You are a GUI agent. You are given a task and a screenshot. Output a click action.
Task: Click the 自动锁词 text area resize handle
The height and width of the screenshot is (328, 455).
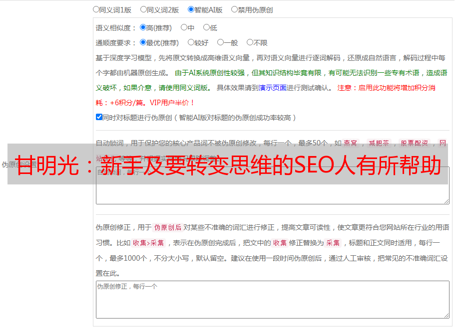pyautogui.click(x=446, y=200)
